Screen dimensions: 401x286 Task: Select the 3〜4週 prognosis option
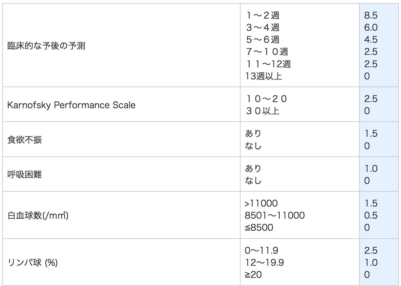pyautogui.click(x=263, y=27)
